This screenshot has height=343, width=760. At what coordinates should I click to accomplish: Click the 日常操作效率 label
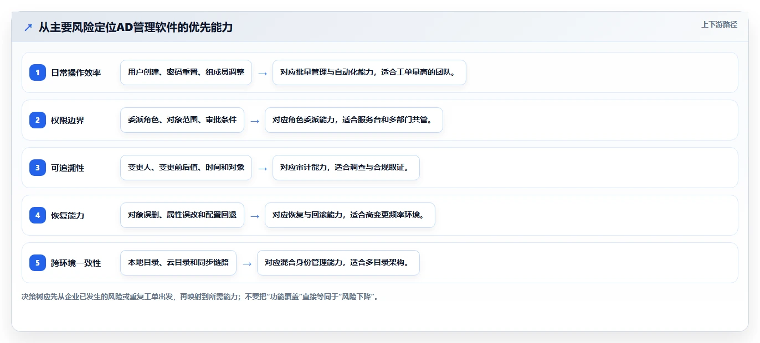point(76,72)
